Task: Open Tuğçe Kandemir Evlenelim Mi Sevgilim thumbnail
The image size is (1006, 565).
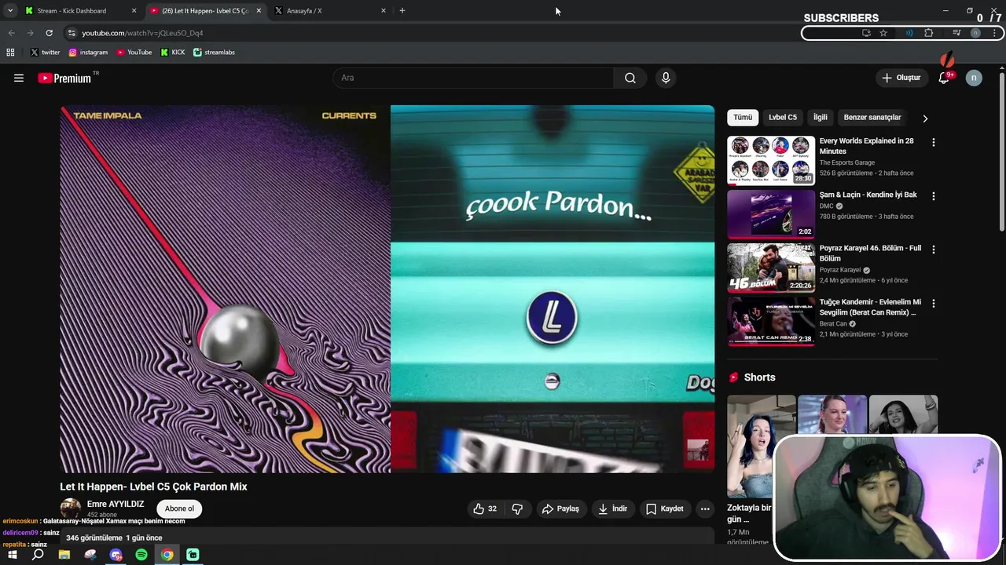Action: point(771,320)
